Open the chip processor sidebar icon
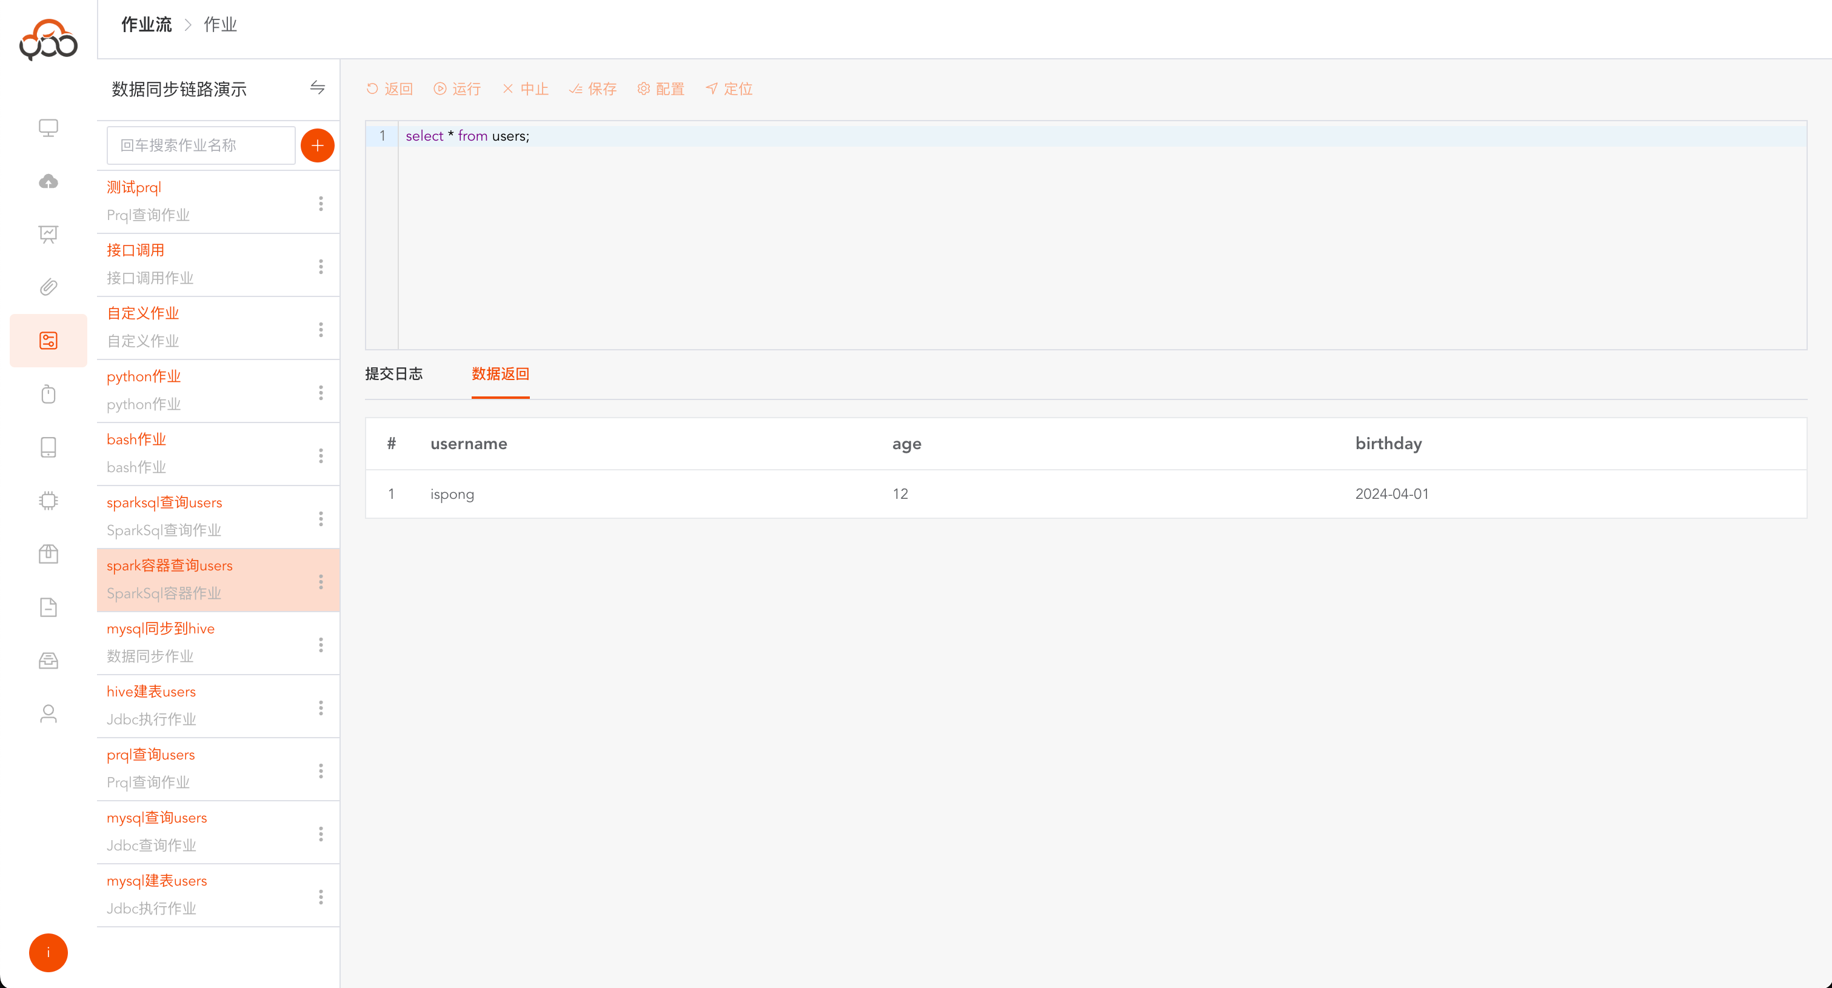This screenshot has width=1832, height=988. (48, 501)
